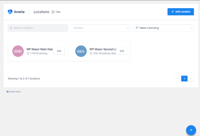Open the Services filter dropdown
Viewport: 200px width, 136px height.
(101, 28)
